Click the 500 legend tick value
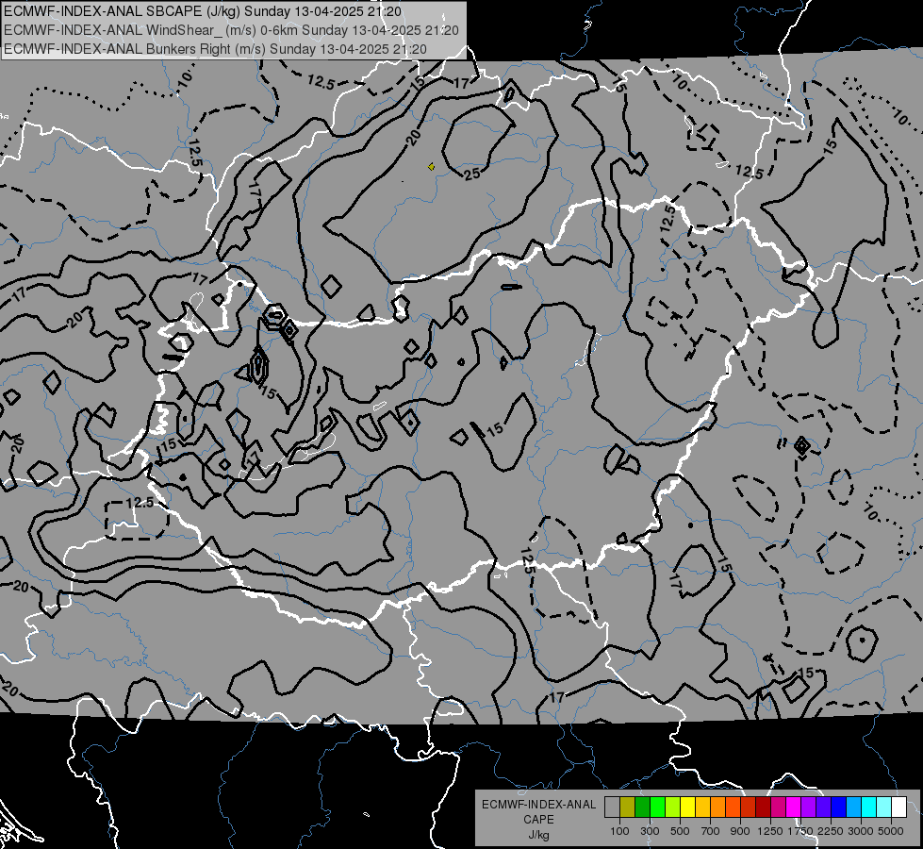Viewport: 923px width, 849px height. coord(680,831)
